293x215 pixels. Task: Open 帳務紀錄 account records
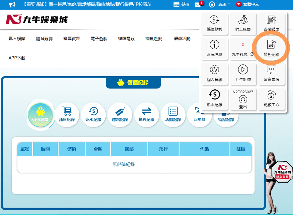[271, 49]
